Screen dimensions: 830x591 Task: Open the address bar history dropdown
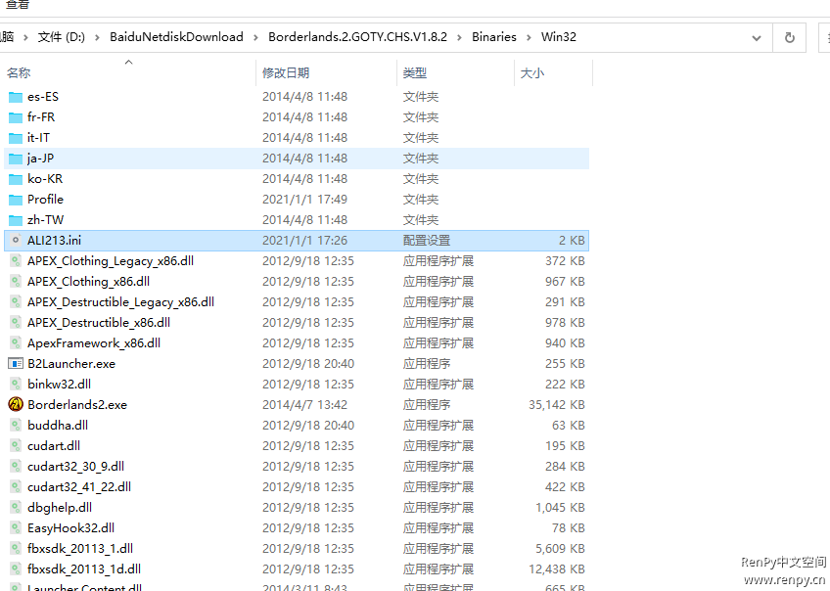pyautogui.click(x=757, y=37)
